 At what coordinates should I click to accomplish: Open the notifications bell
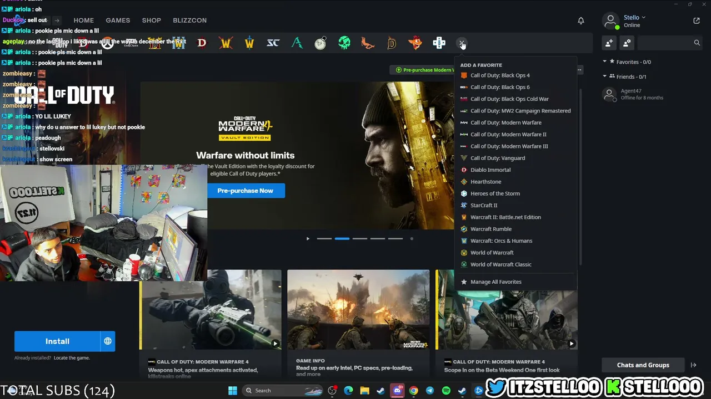tap(581, 21)
